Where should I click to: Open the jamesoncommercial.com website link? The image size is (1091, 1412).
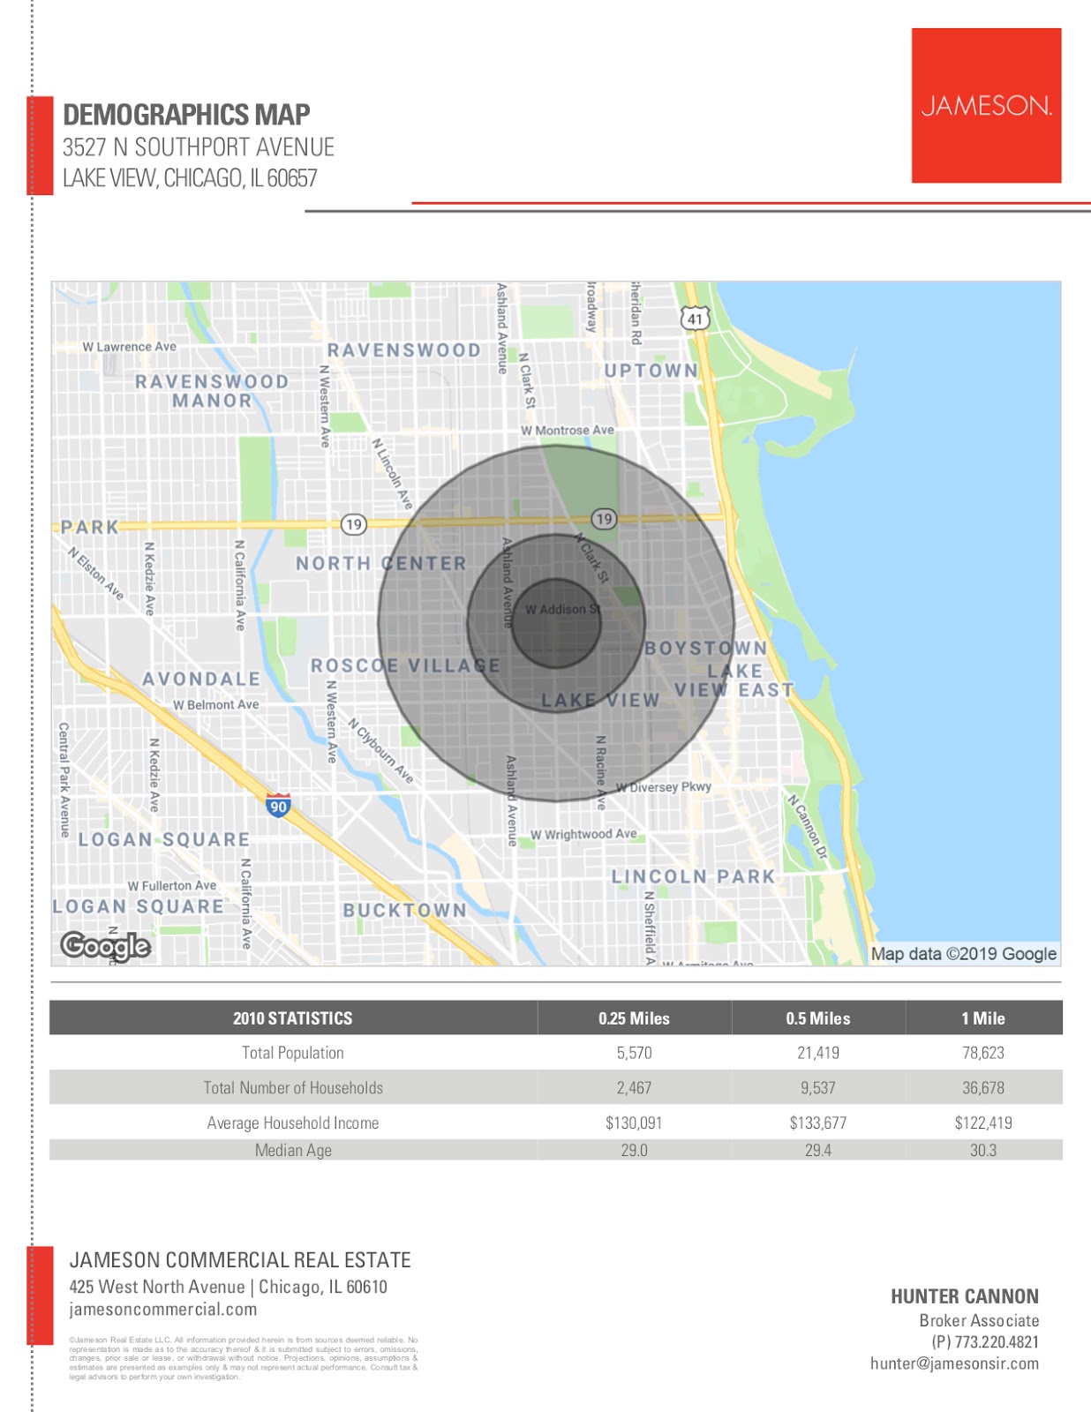pyautogui.click(x=163, y=1310)
